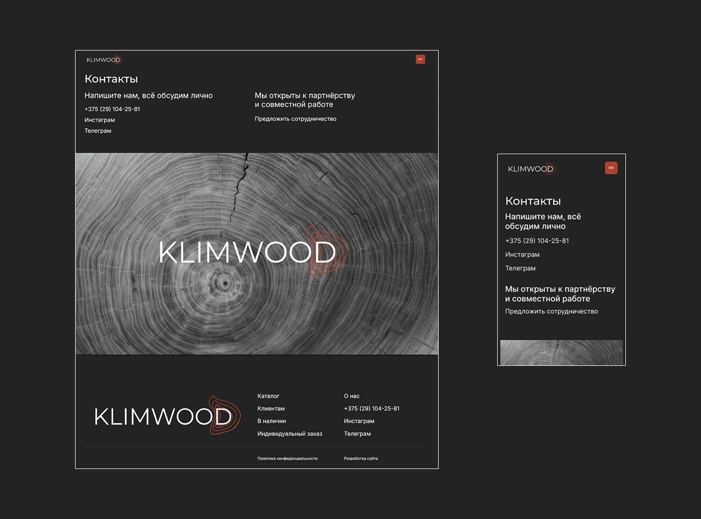This screenshot has height=519, width=701.
Task: Click the KLIMWOOD logo in mobile header
Action: pos(532,169)
